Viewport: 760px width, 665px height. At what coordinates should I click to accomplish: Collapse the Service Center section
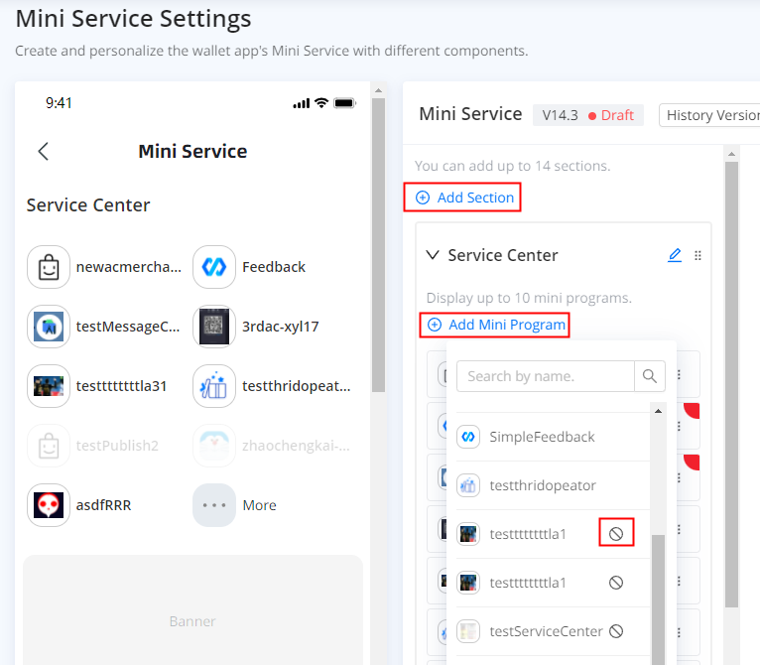[x=433, y=255]
